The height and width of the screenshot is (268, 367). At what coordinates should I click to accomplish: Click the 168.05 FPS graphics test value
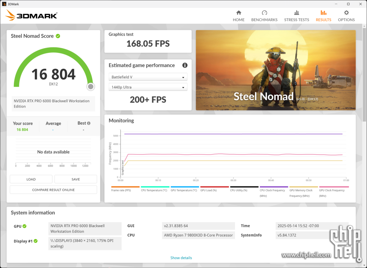click(148, 43)
